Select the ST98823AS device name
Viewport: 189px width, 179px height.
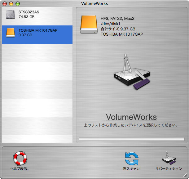[29, 12]
